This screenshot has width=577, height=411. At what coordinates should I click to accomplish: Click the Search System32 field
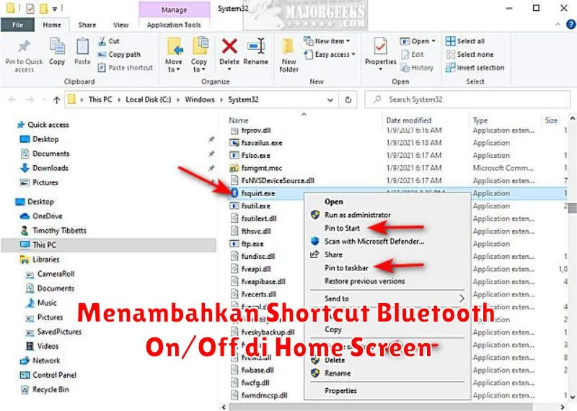[x=467, y=100]
